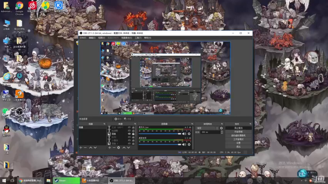Image resolution: width=328 pixels, height=184 pixels.
Task: Click the 启动虚拟摄像机 virtual camera button
Action: click(239, 135)
